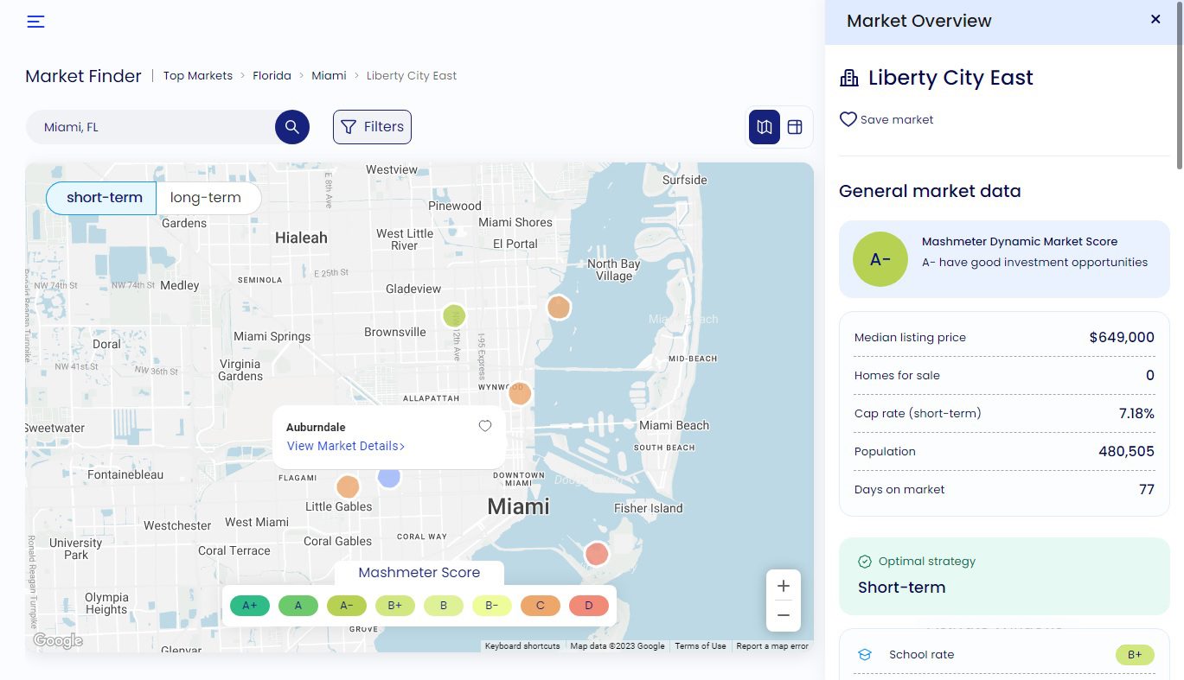Click the Terms of Use link
Screen dimensions: 1184x680
coord(700,645)
